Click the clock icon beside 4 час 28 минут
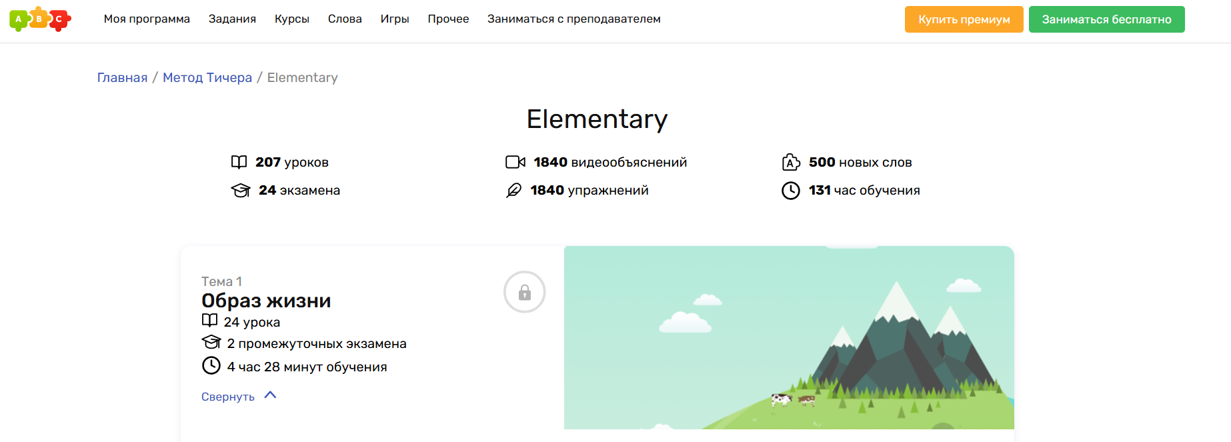This screenshot has height=442, width=1231. pos(211,365)
